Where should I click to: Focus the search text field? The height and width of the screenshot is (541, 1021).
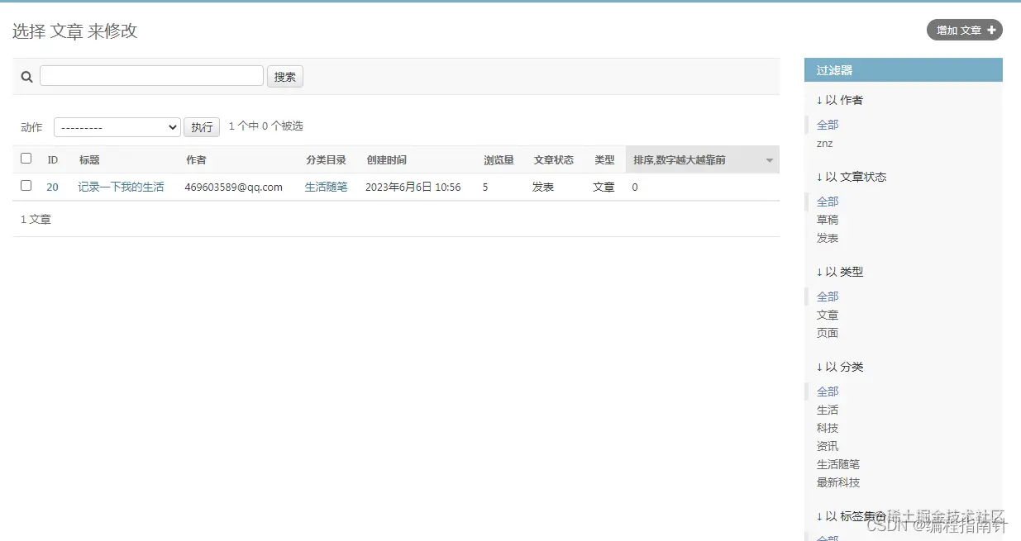tap(151, 76)
